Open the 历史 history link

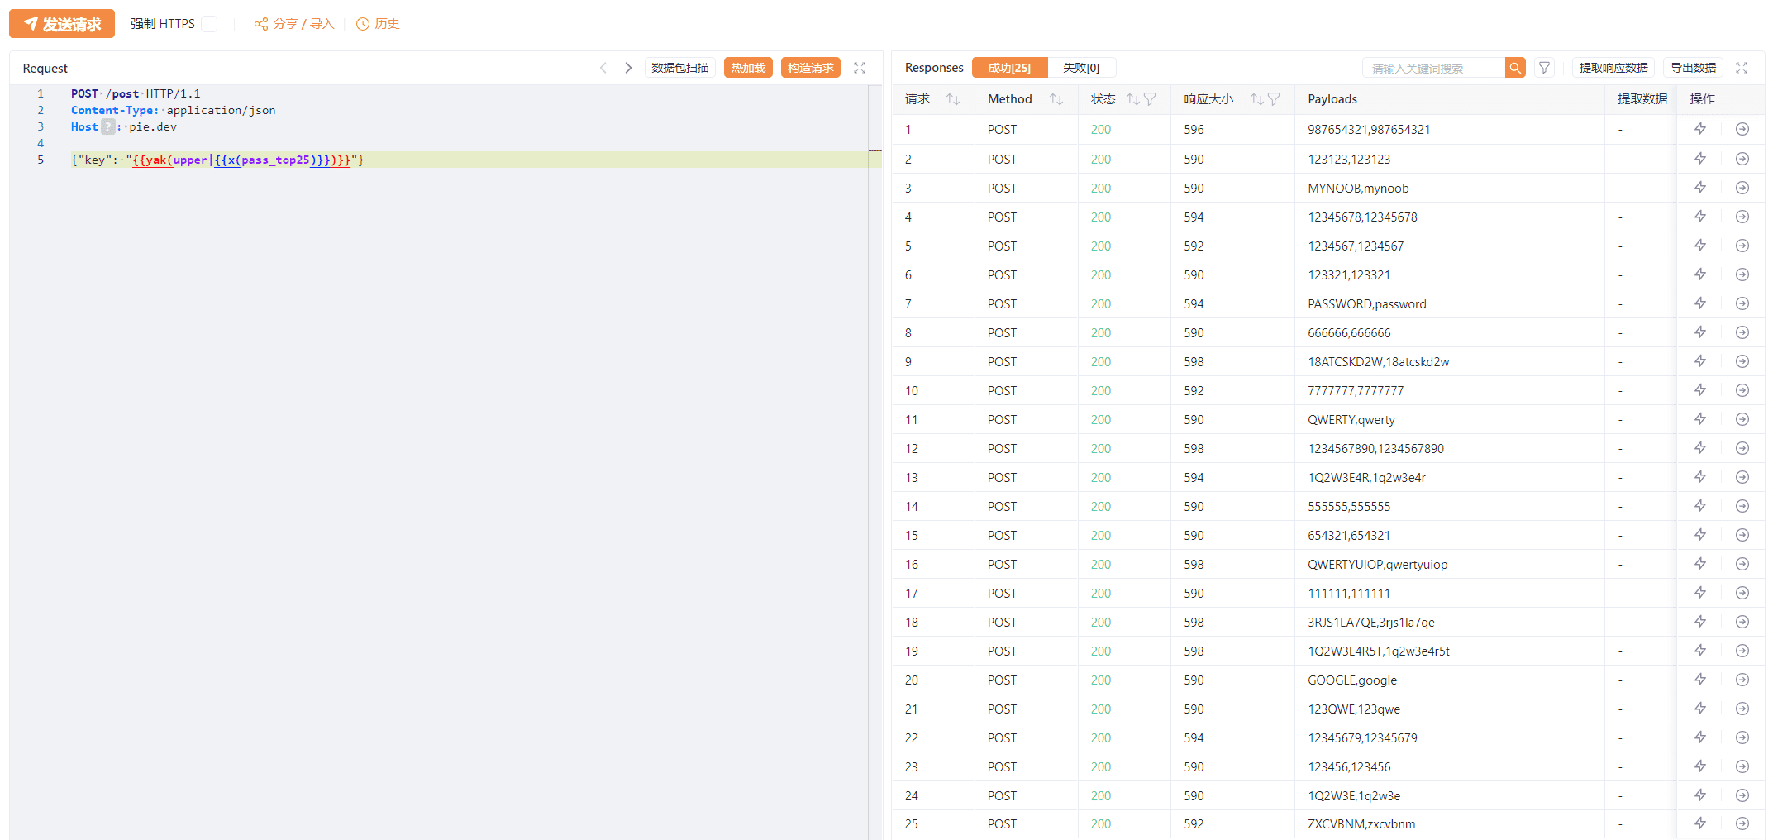pos(379,24)
